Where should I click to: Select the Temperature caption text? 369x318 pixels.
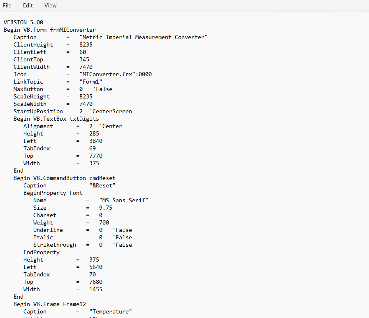(x=110, y=311)
